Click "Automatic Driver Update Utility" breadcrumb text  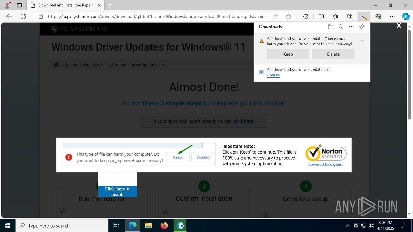pyautogui.click(x=138, y=65)
